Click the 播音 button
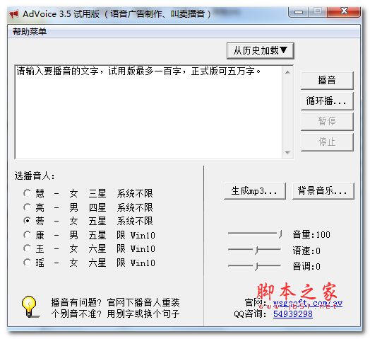The width and height of the screenshot is (370, 339). click(x=327, y=81)
